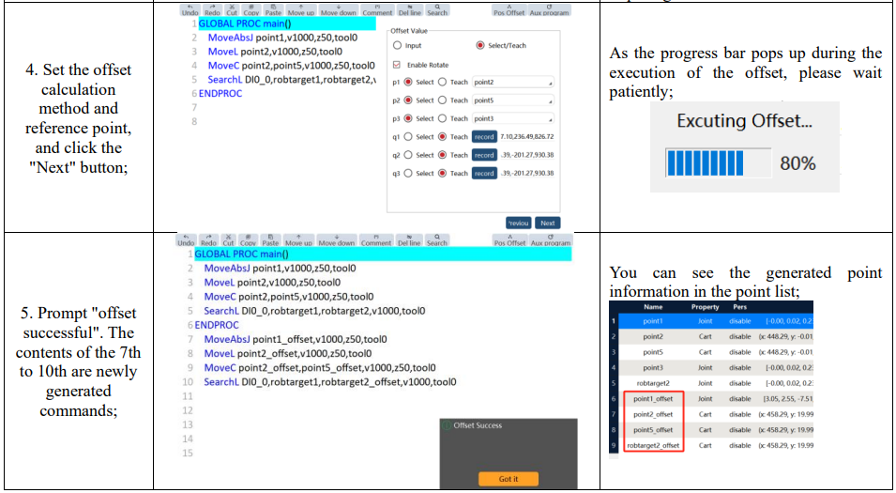The height and width of the screenshot is (493, 896).
Task: Select the point5_offset row in the point list
Action: [711, 429]
